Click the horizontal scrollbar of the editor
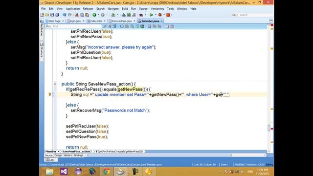Screen dimensions: 313x176 (160, 155)
